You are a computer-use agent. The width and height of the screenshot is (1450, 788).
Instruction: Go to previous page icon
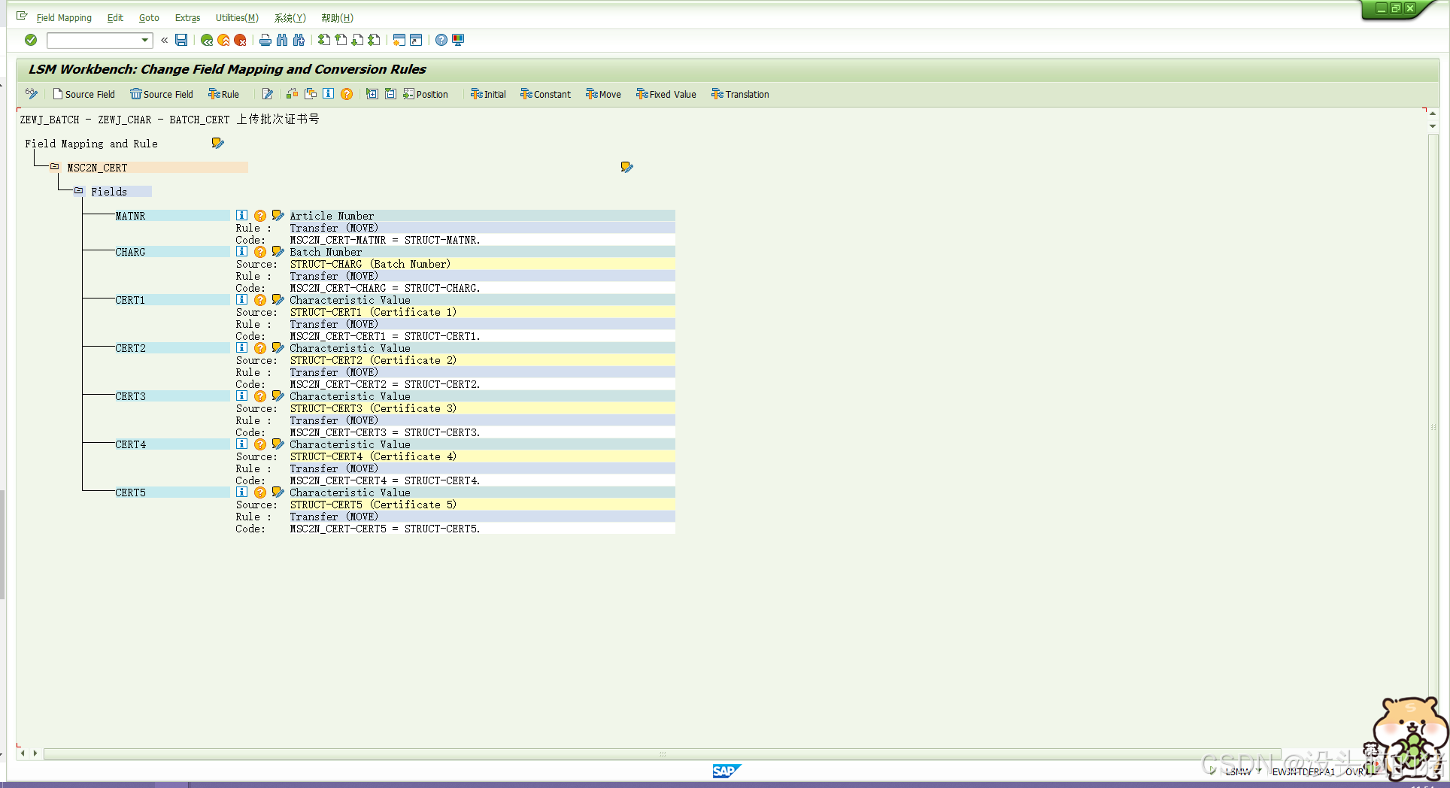click(x=341, y=40)
